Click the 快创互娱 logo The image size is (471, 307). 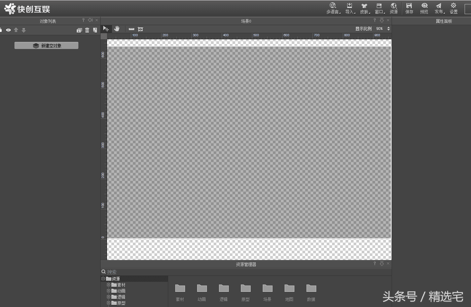pyautogui.click(x=27, y=9)
